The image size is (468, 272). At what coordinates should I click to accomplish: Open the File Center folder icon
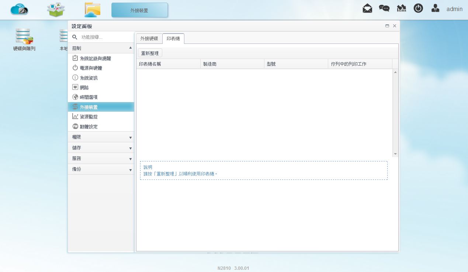point(92,10)
